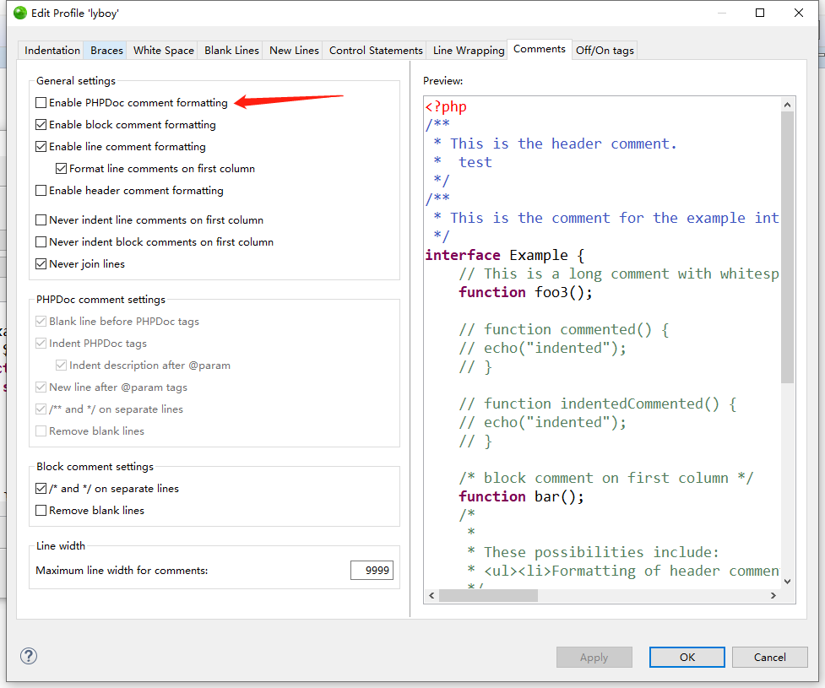Check Never indent line comments on first column

point(41,220)
